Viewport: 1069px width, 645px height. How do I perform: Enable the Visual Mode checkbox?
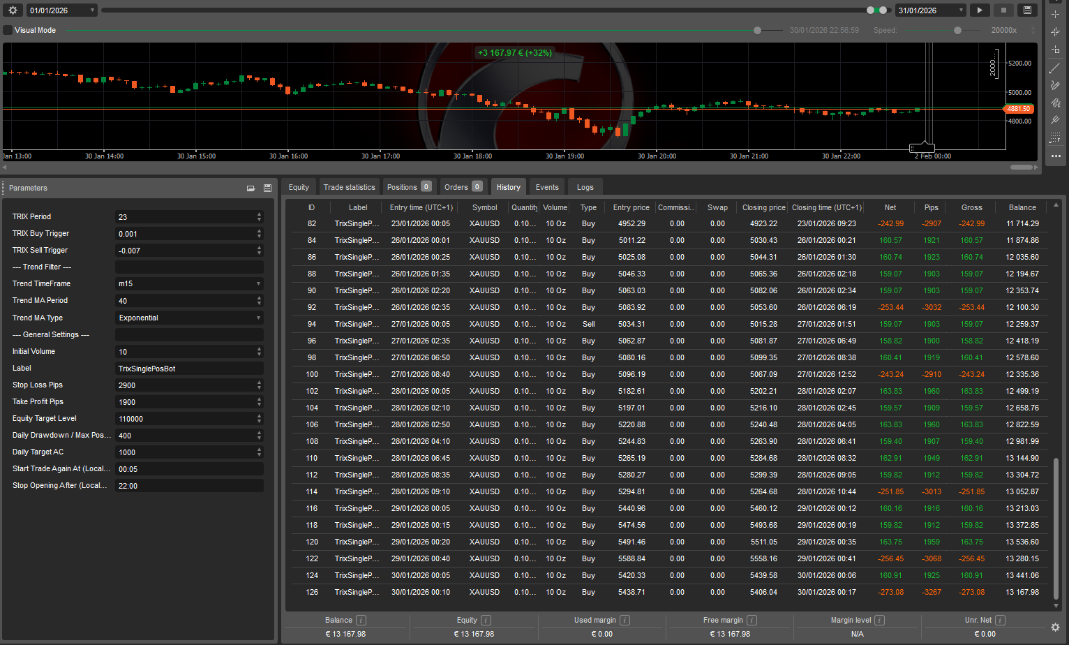click(8, 30)
